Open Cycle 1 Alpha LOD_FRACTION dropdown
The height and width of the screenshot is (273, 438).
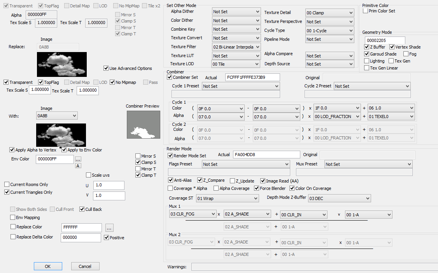pos(337,117)
